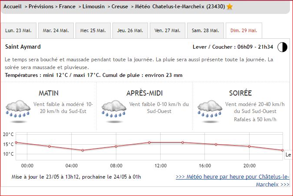Viewport: 293px width, 196px height.
Task: Open the Ven. 27 Mai tab
Action: [168, 31]
